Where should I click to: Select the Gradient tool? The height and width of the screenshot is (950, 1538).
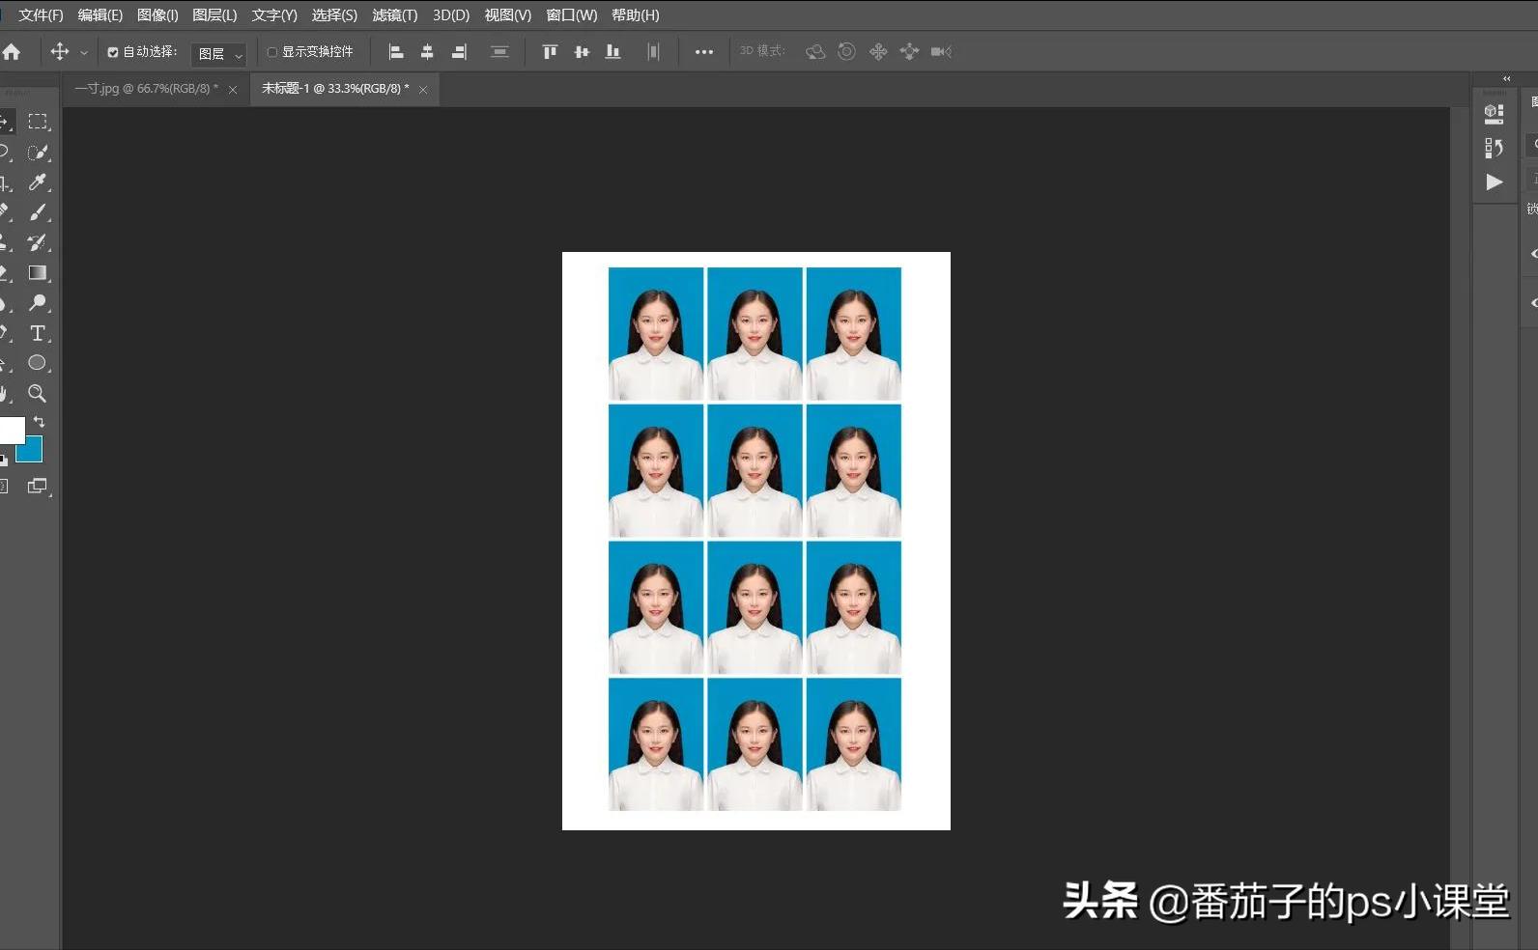pos(38,273)
